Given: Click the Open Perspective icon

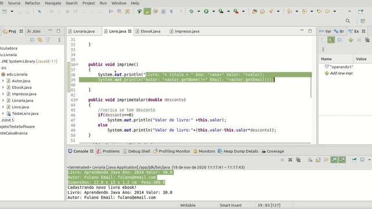Looking at the screenshot, I should [x=363, y=21].
